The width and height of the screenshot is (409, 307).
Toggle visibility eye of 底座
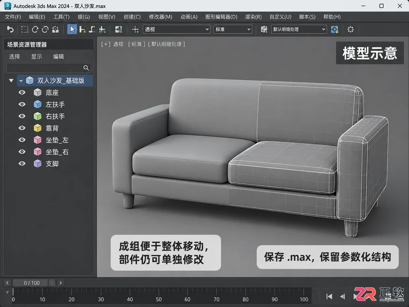(22, 92)
